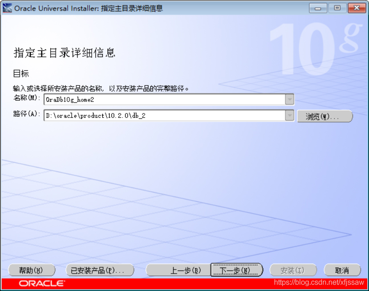Image resolution: width=369 pixels, height=291 pixels.
Task: Click the 路径(A): label
Action: (x=27, y=114)
